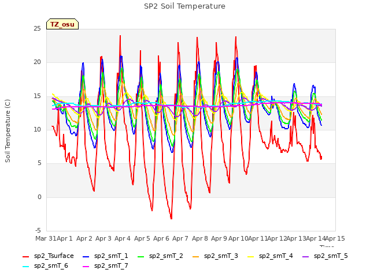Viewport: 370px width, 277px height.
Task: Click the Mar 31 x-axis tick label
Action: click(x=46, y=238)
